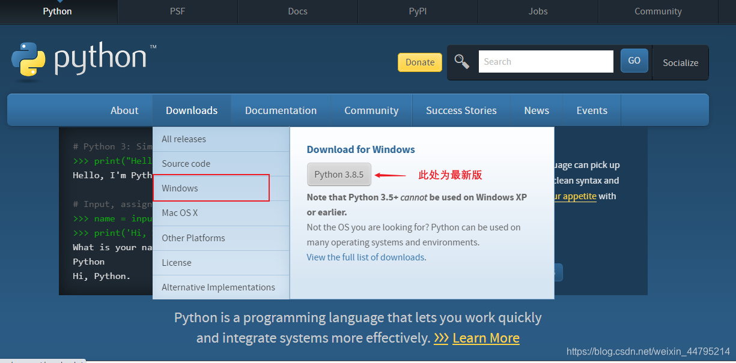Switch to the Docs top tab
The width and height of the screenshot is (736, 363).
(x=298, y=11)
